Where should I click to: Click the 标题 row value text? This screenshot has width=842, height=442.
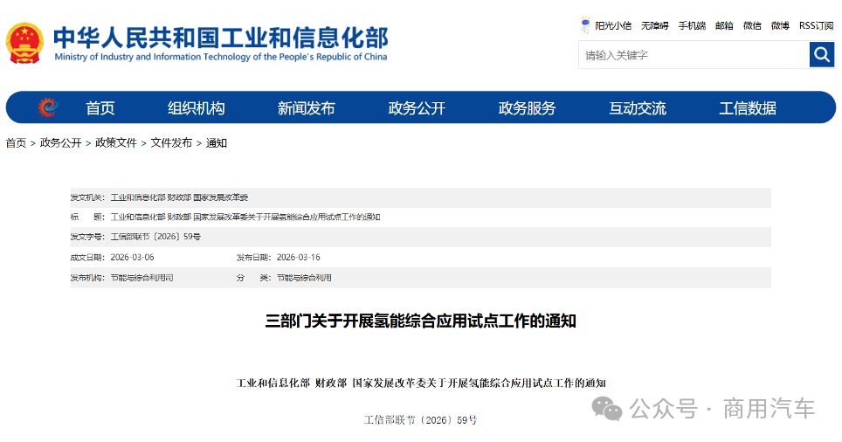click(x=245, y=217)
